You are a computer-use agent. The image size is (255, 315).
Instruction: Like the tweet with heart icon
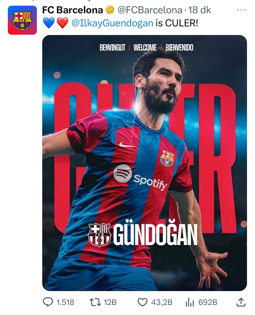(x=142, y=302)
